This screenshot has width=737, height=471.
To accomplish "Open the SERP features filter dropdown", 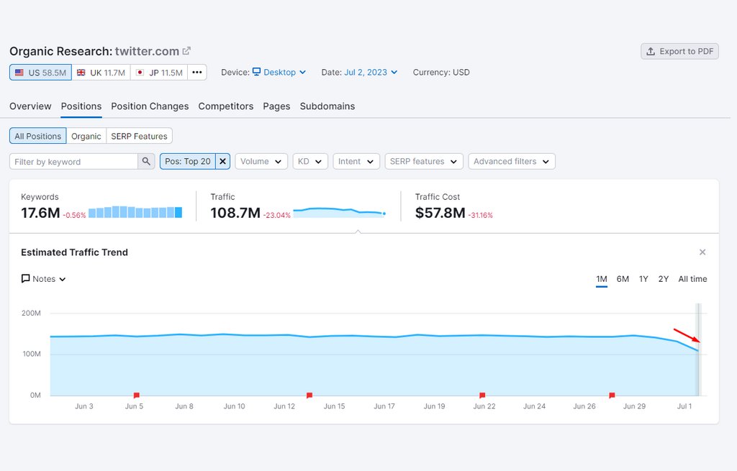I will tap(424, 162).
